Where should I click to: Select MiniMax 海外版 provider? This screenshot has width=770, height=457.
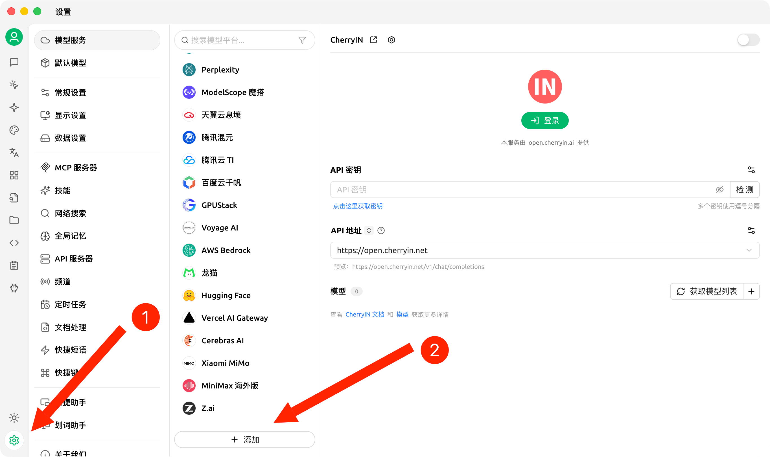point(245,386)
